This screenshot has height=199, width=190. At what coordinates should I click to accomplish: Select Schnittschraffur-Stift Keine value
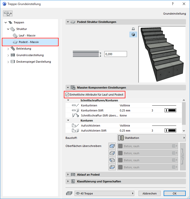pyautogui.click(x=123, y=115)
